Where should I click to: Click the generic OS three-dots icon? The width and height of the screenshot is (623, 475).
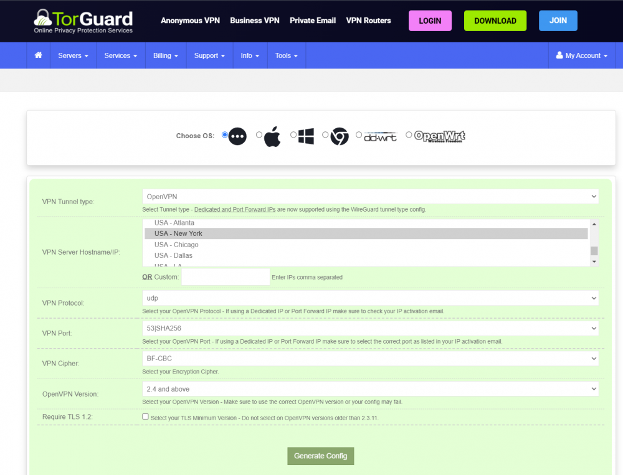[237, 136]
